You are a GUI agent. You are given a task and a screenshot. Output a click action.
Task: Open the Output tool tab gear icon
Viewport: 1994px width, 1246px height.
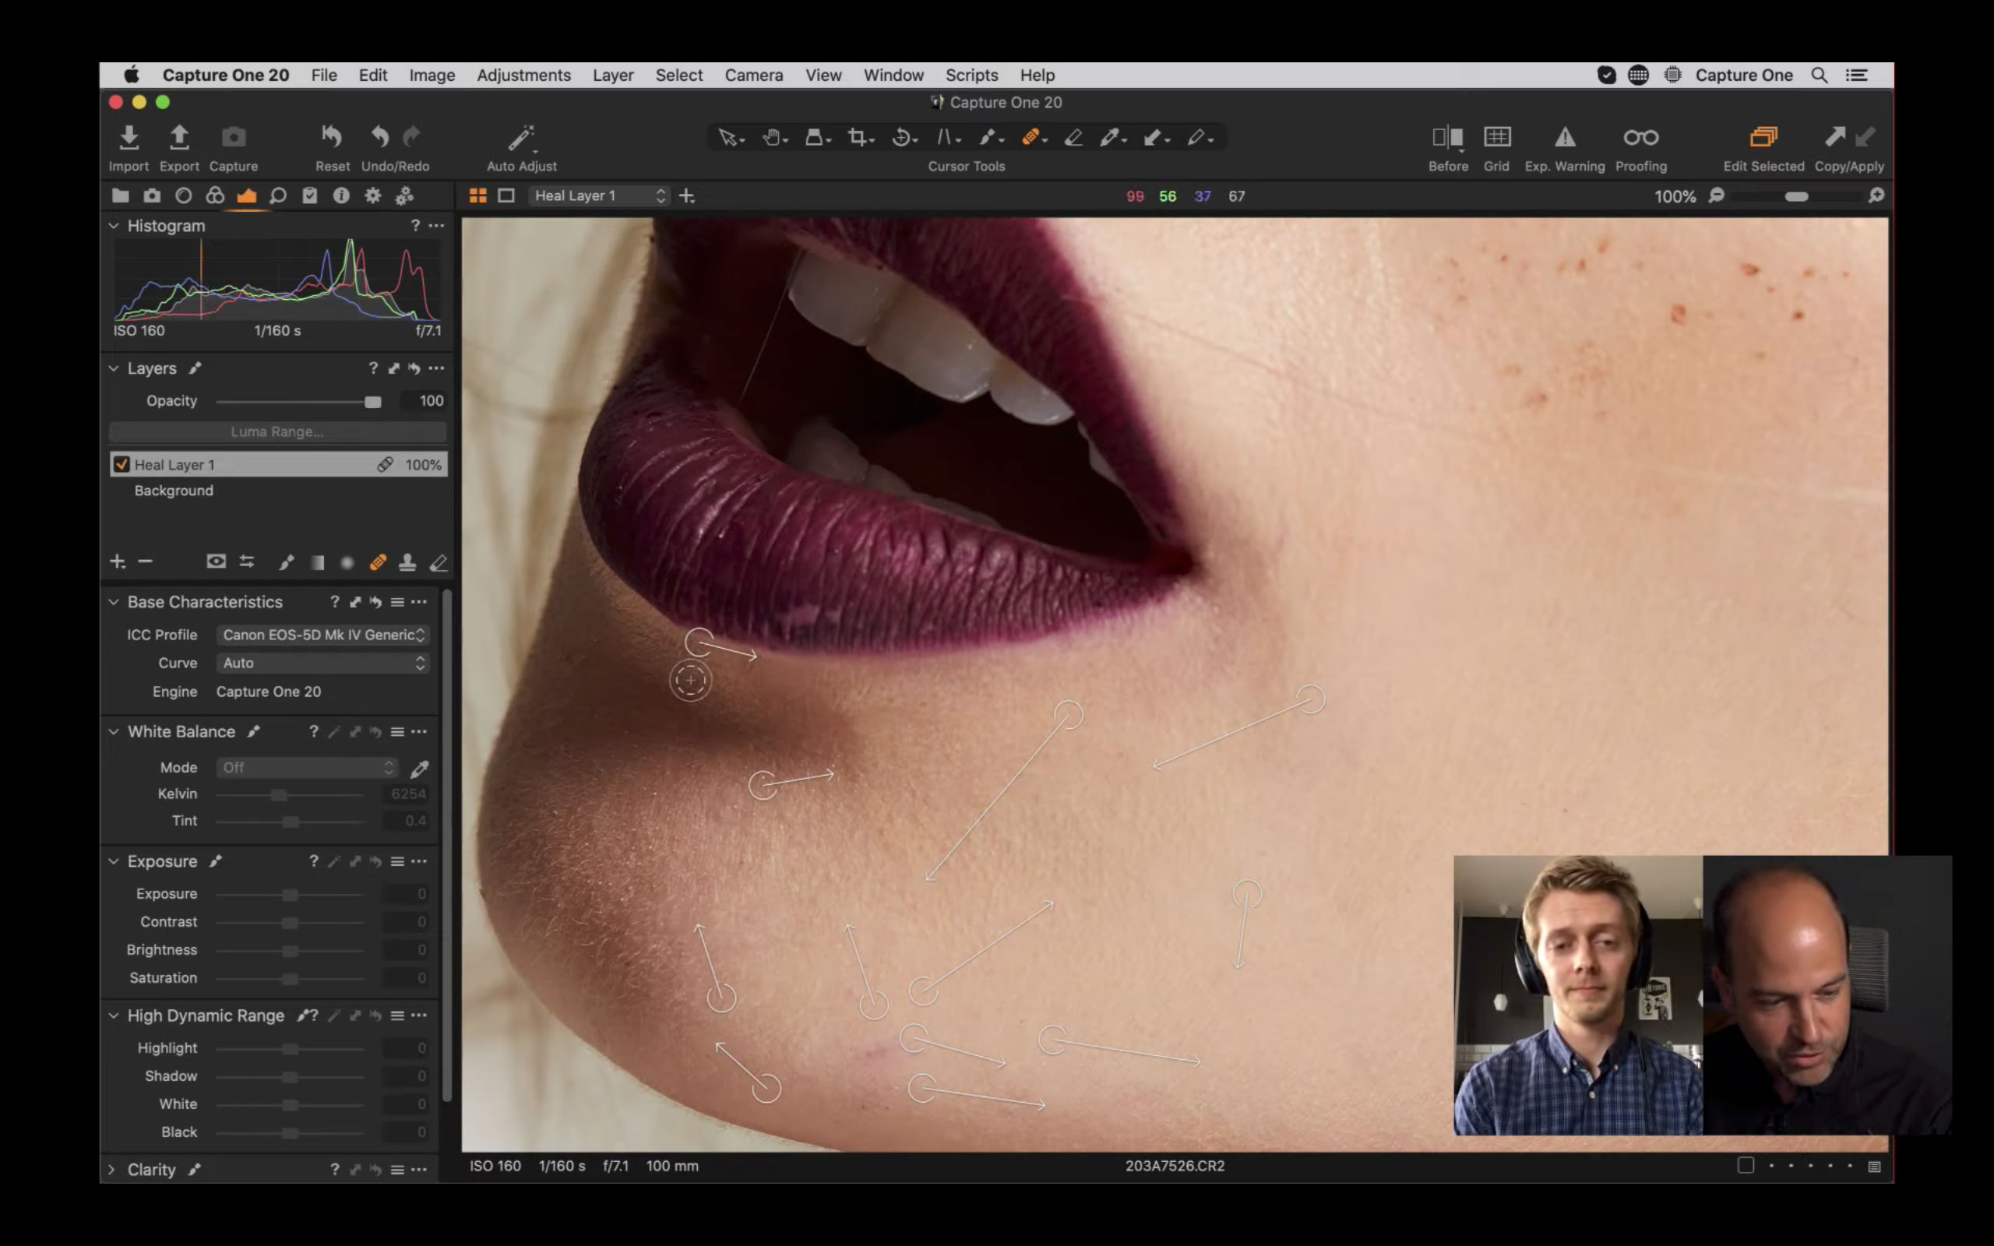point(372,196)
